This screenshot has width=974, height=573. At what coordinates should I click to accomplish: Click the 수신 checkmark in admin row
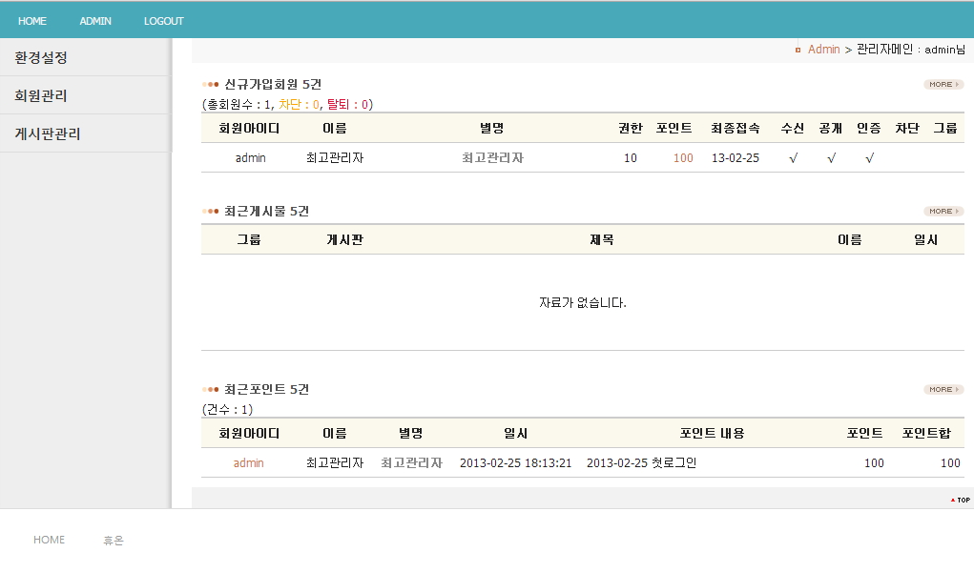pos(793,158)
